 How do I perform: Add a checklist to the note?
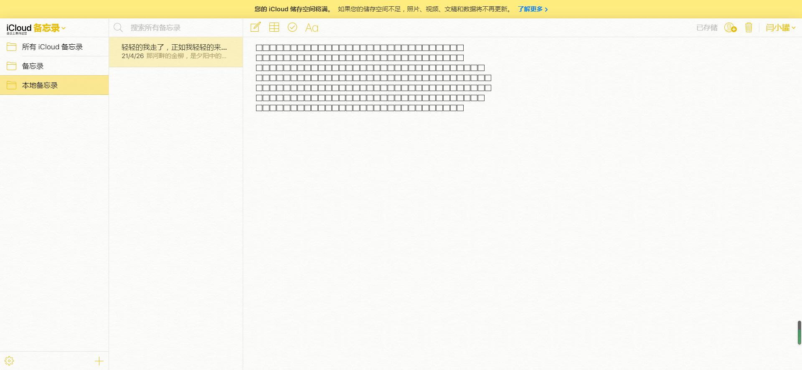[292, 27]
